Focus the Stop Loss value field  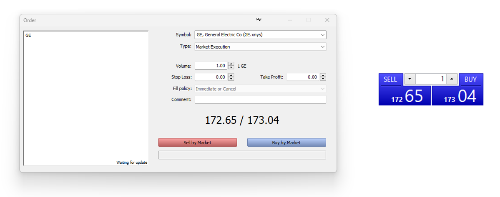tap(211, 77)
